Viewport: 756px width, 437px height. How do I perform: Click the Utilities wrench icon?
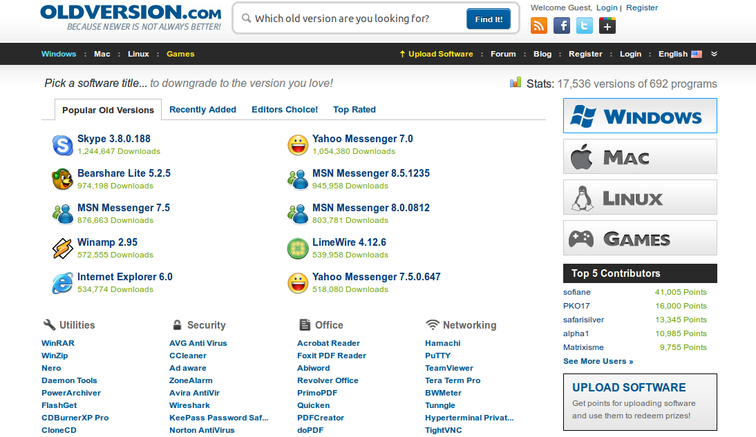49,324
